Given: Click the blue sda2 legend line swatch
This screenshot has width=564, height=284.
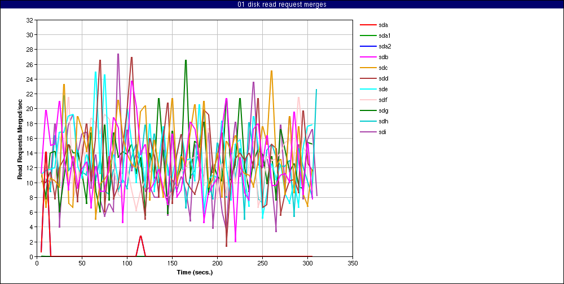Looking at the screenshot, I should 367,46.
